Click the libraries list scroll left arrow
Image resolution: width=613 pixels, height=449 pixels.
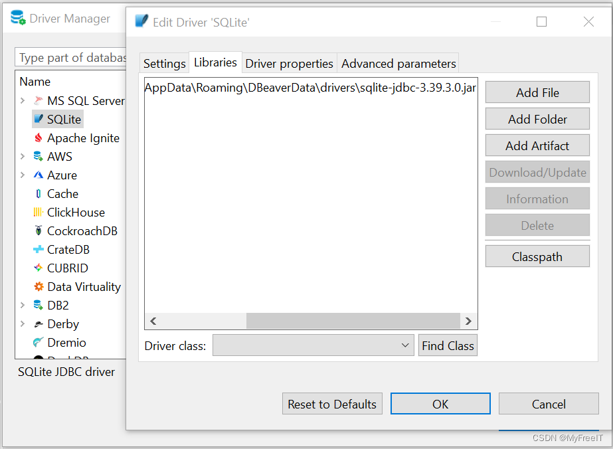click(x=153, y=321)
